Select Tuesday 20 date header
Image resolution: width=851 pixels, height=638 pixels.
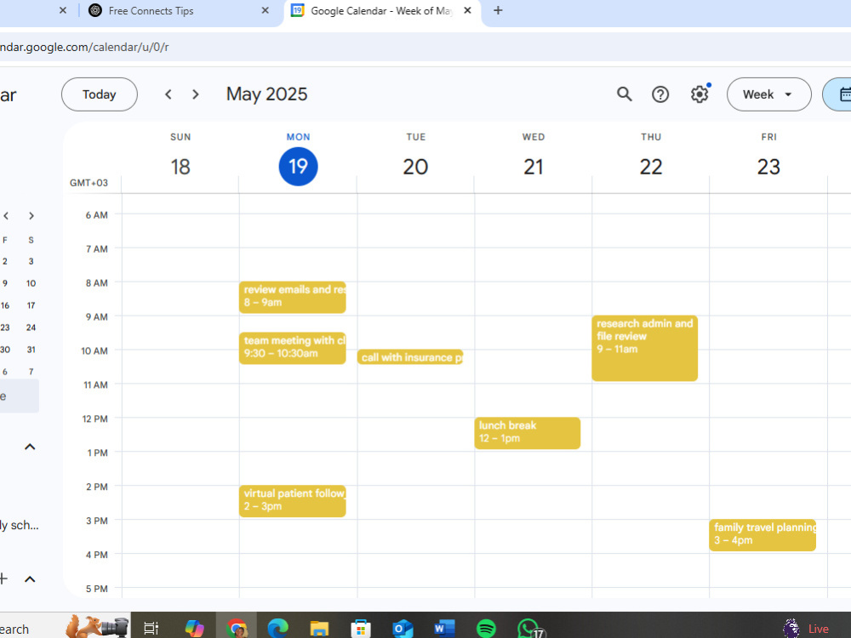416,166
